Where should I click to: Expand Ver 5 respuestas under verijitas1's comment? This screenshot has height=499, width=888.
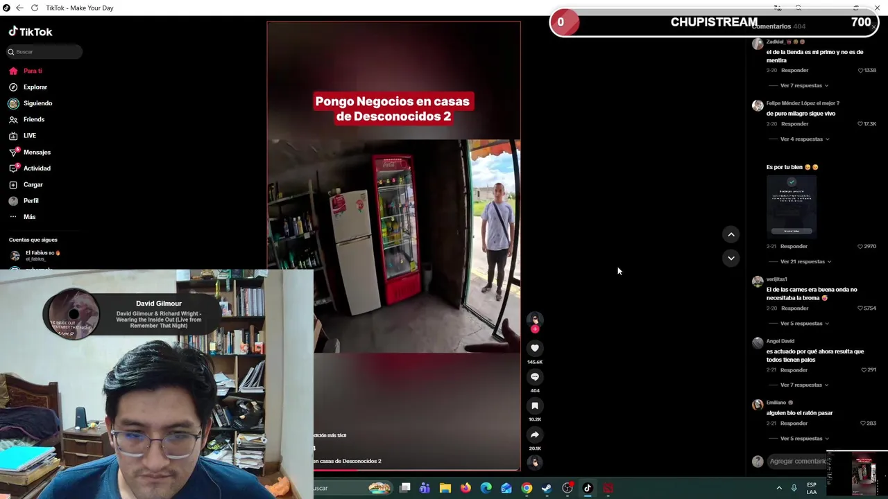coord(805,324)
